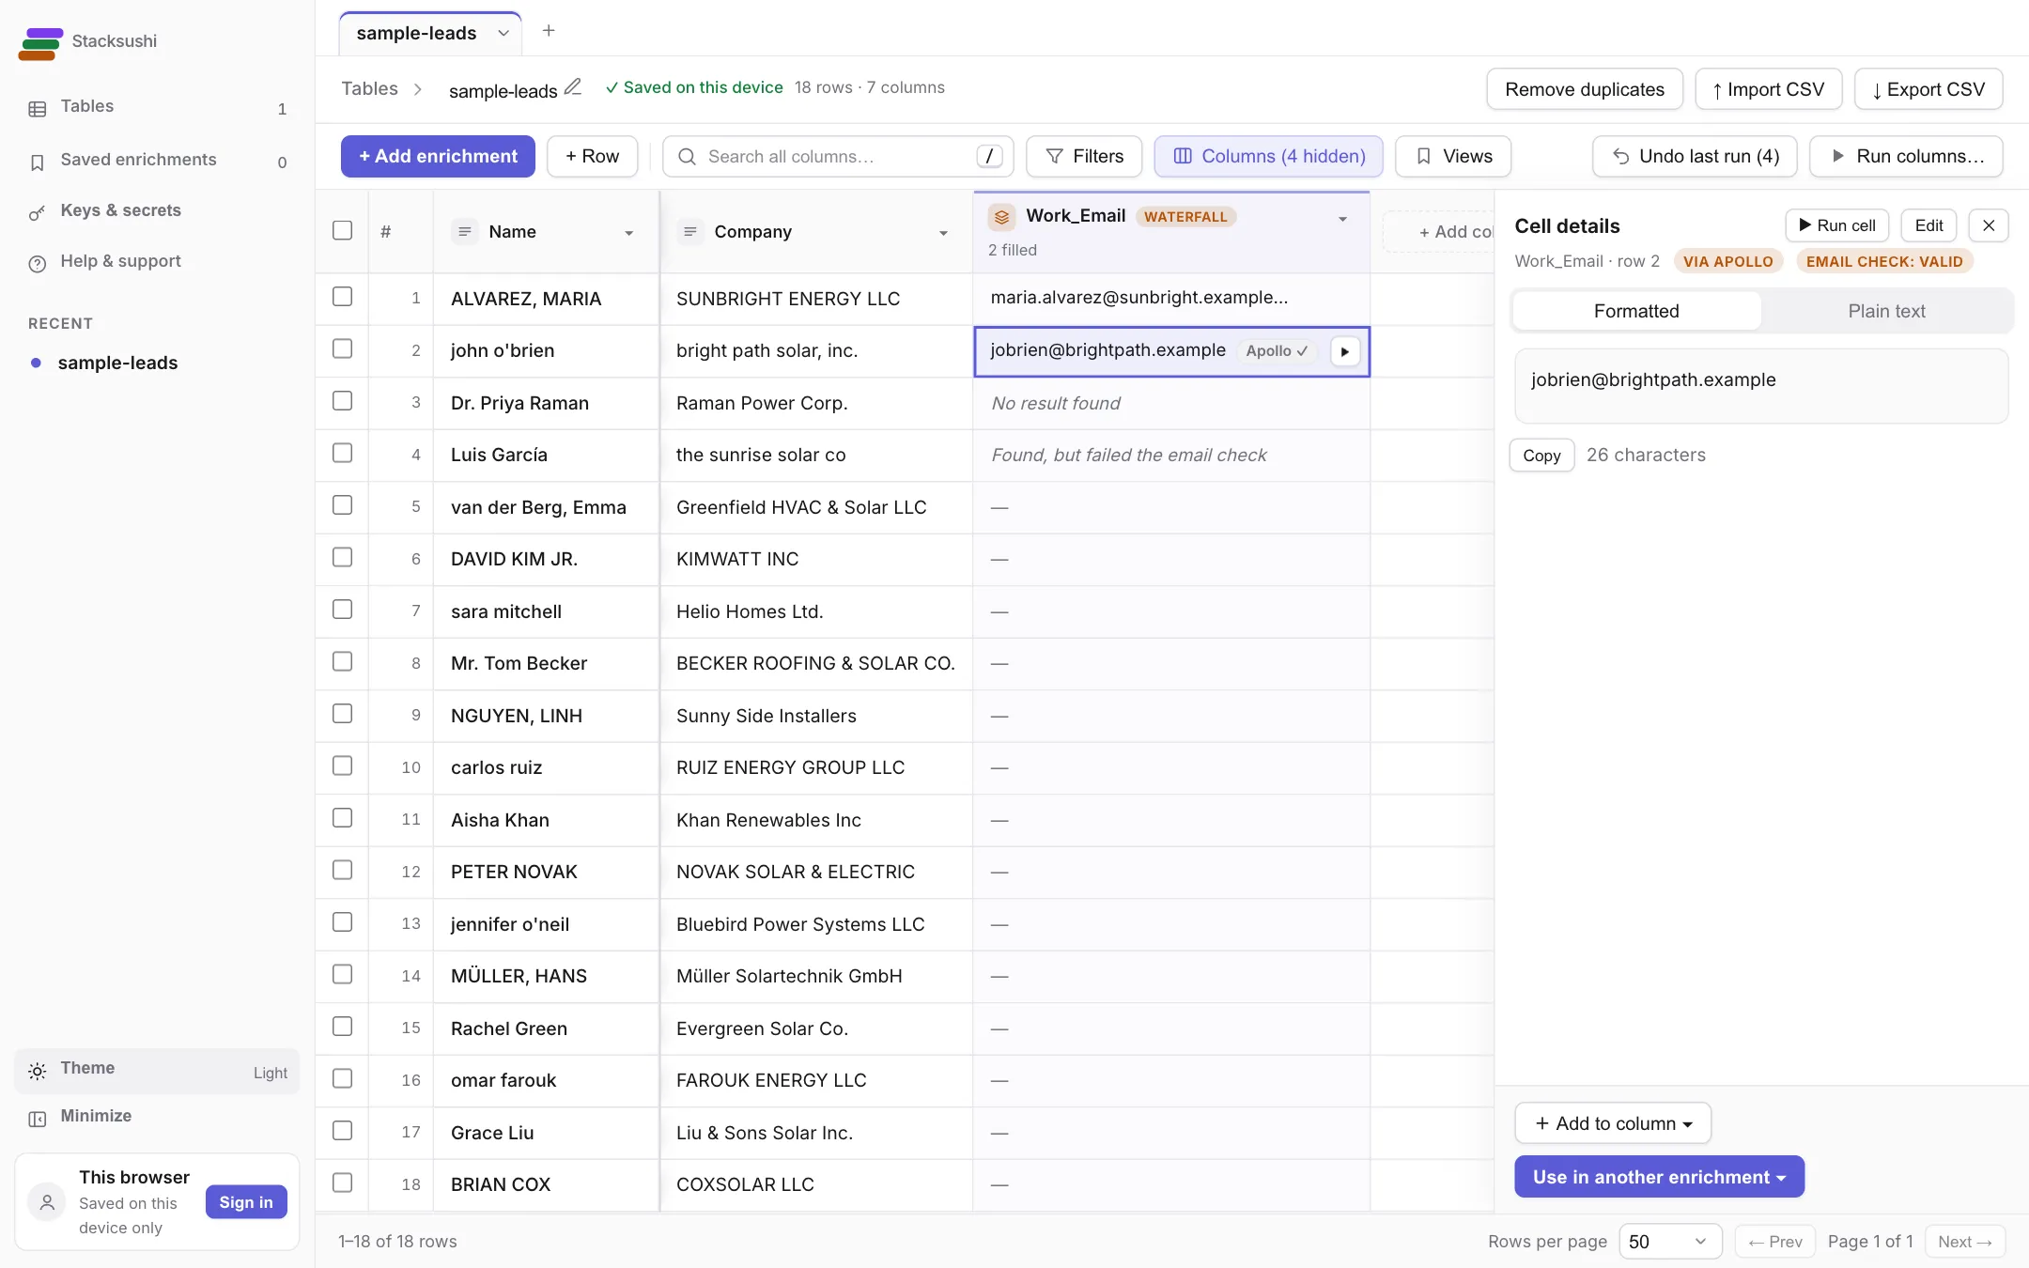Minimize the sidebar

click(x=157, y=1117)
